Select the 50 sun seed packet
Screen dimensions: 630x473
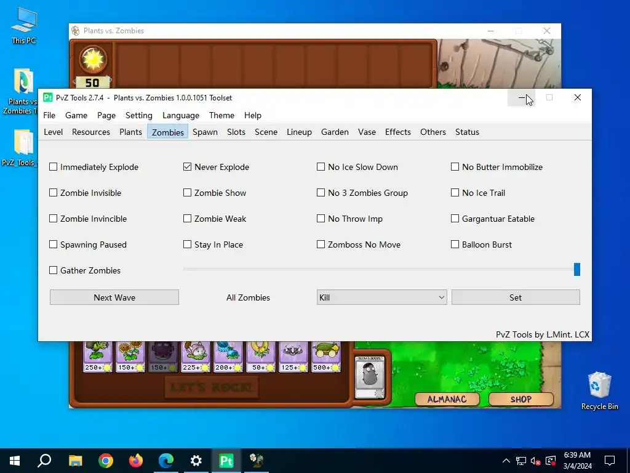coord(261,357)
